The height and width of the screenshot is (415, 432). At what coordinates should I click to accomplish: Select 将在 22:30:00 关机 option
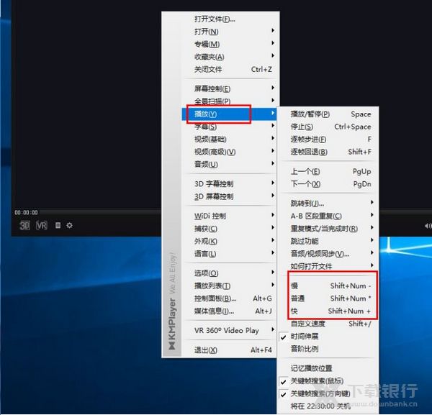tap(320, 406)
